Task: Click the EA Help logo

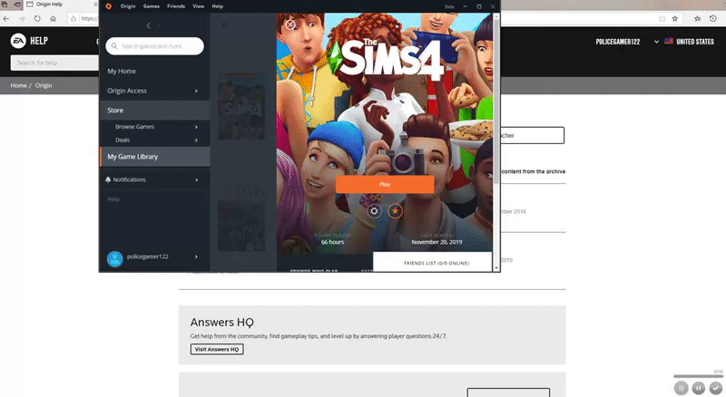Action: 29,41
